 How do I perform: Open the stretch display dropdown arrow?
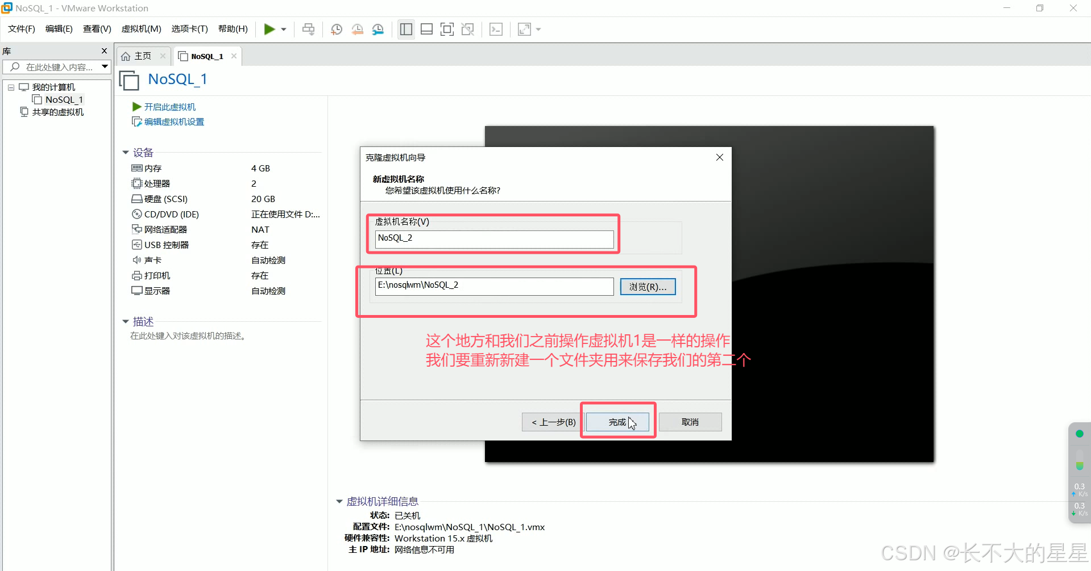[x=538, y=30]
